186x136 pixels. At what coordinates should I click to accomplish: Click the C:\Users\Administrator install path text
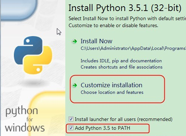point(133,48)
